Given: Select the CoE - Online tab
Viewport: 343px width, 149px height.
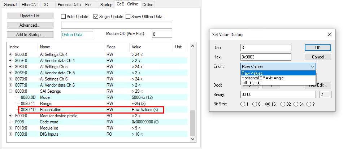Looking at the screenshot, I should (x=127, y=4).
